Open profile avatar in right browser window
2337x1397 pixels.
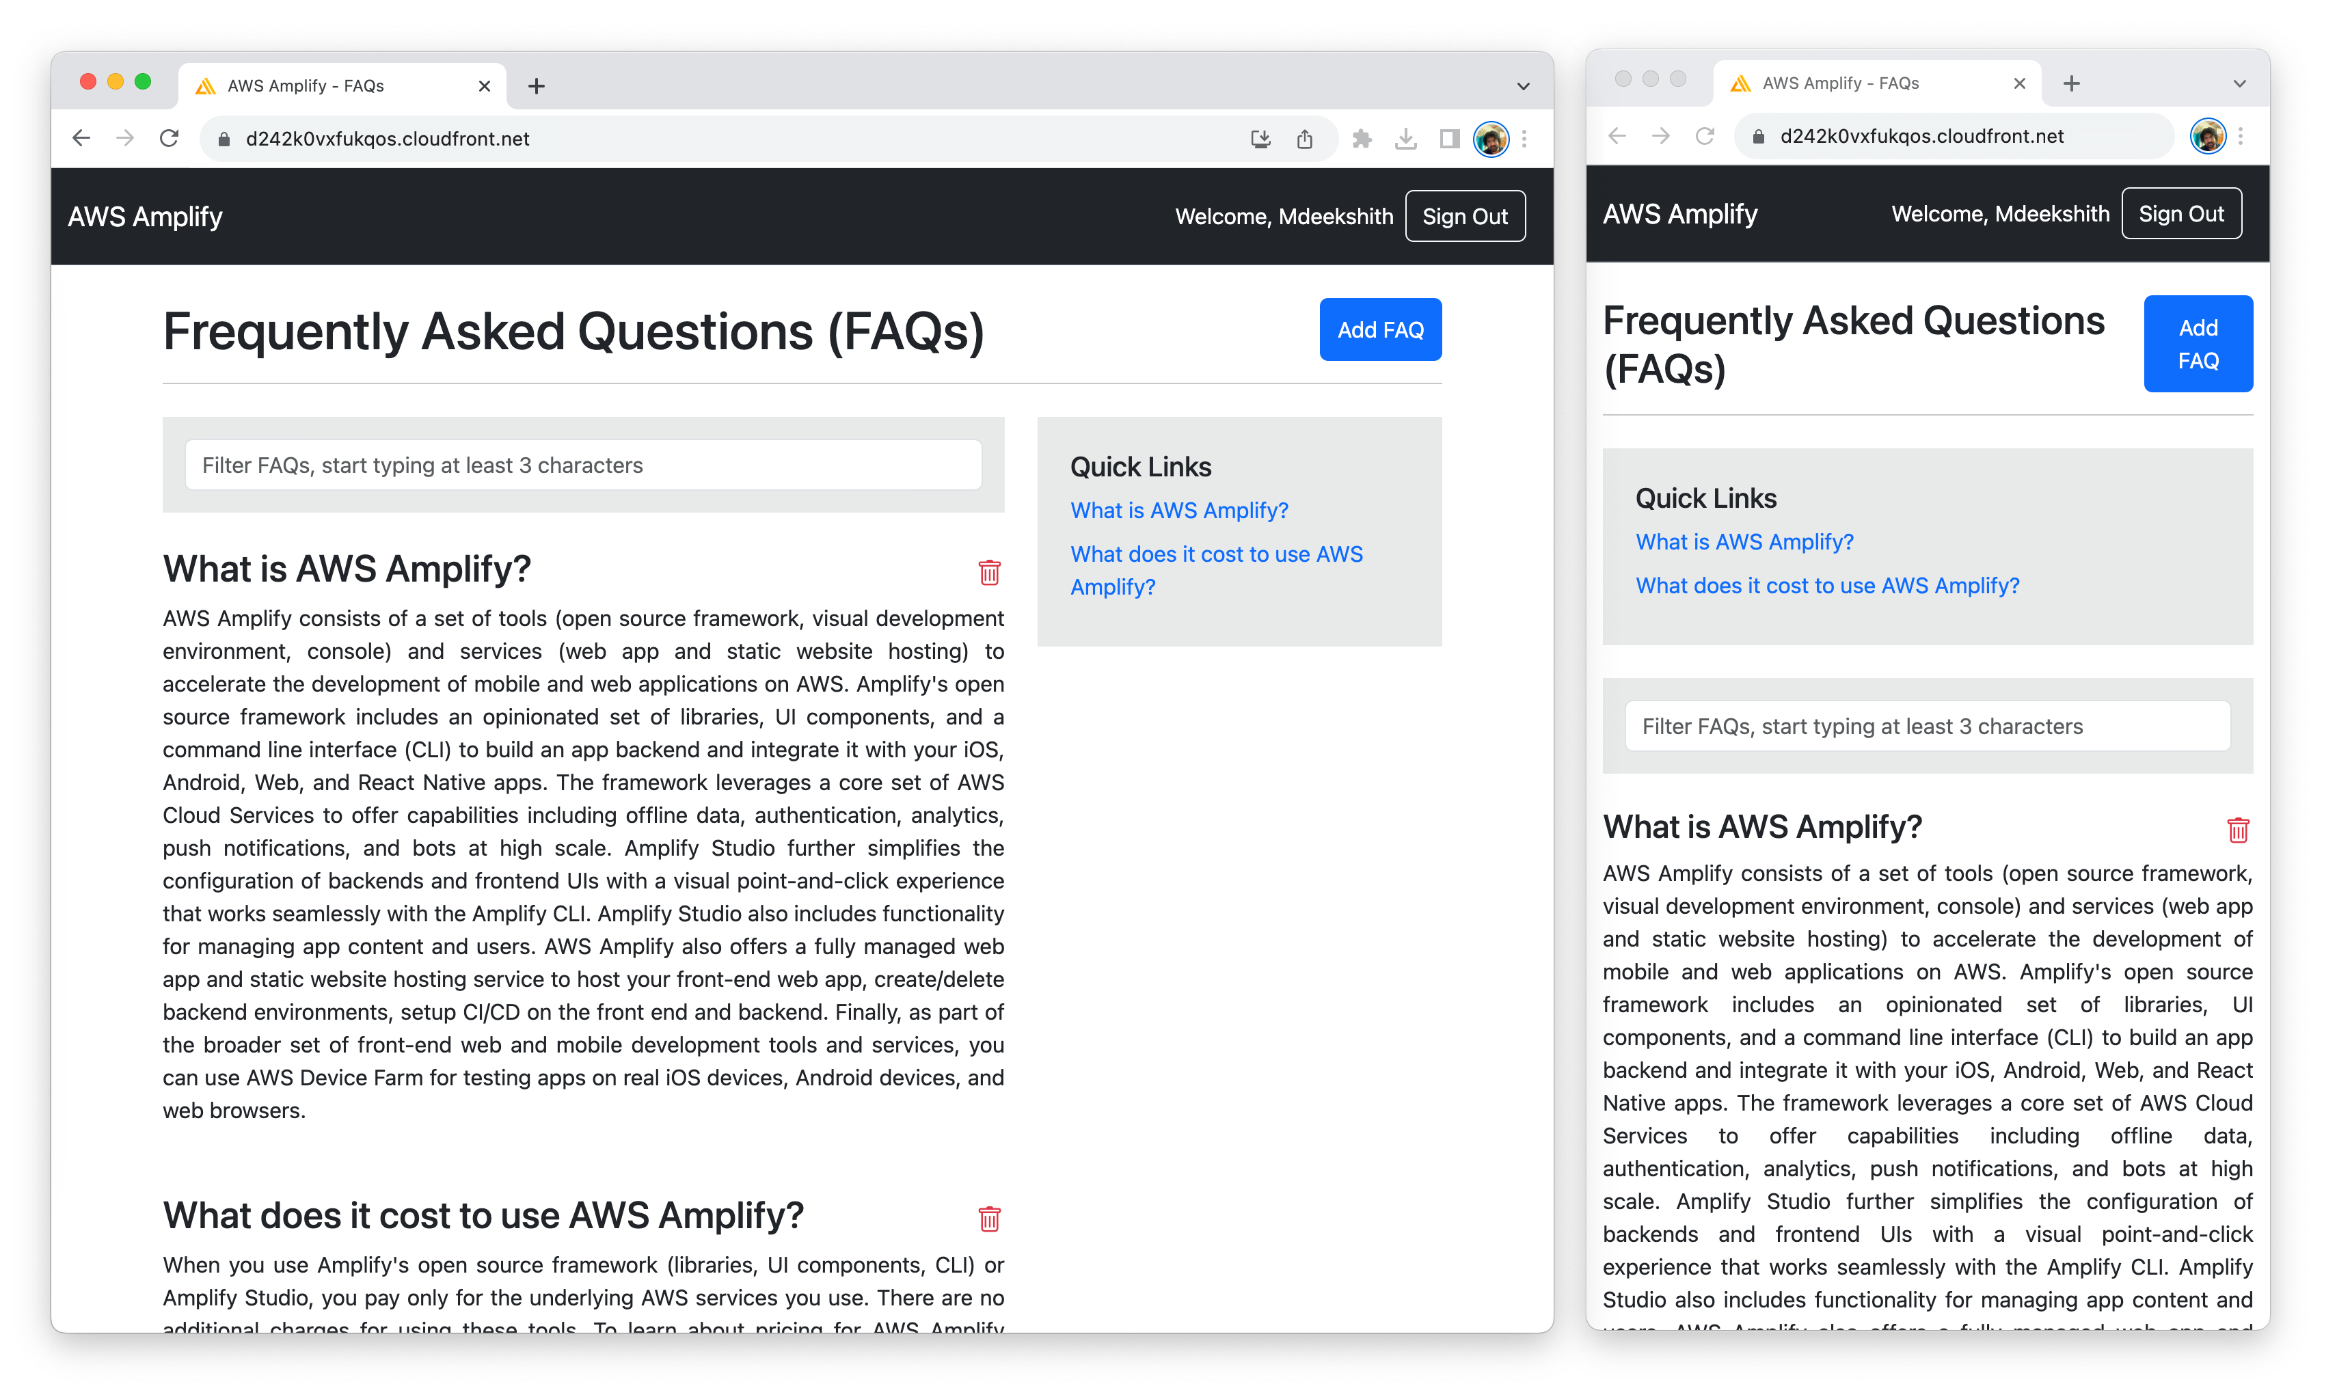[2206, 137]
